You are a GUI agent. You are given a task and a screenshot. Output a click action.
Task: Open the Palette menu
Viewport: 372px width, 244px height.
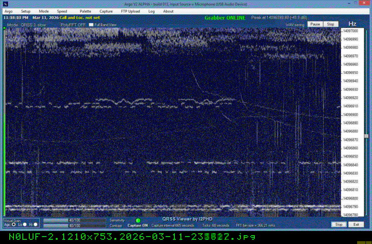pos(85,11)
